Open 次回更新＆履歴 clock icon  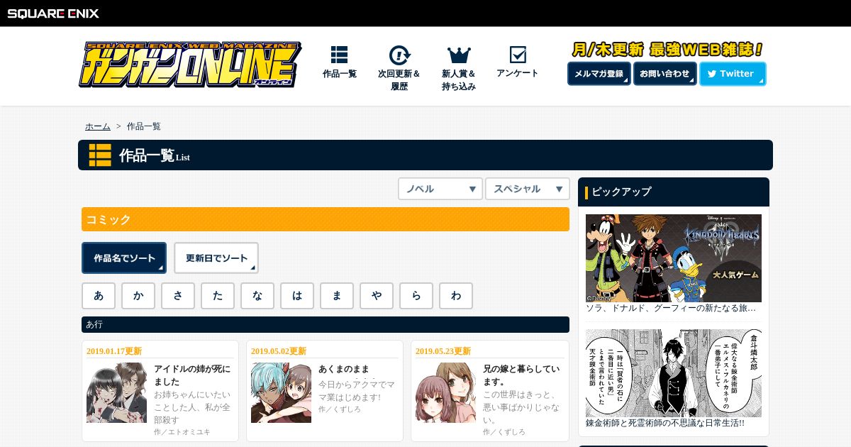coord(399,55)
